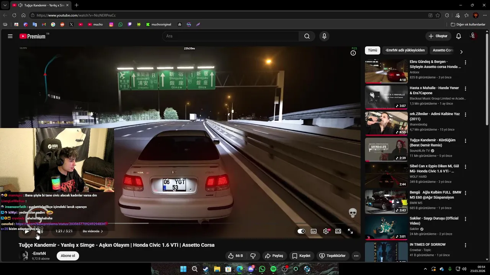The image size is (490, 275).
Task: Toggle subtitles in the video player
Action: click(314, 231)
